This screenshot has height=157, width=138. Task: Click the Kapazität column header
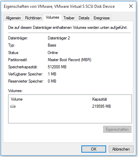(x=111, y=99)
